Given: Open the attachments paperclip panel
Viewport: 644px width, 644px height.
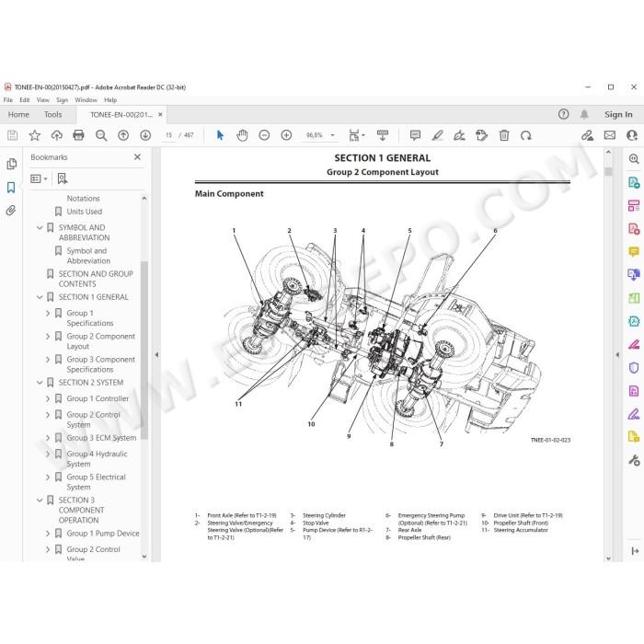Looking at the screenshot, I should [x=11, y=211].
